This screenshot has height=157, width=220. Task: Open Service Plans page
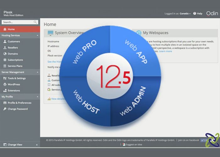click(x=15, y=66)
